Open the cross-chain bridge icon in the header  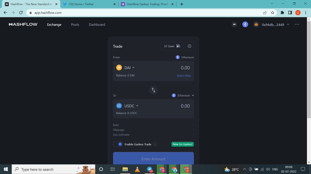point(234,24)
